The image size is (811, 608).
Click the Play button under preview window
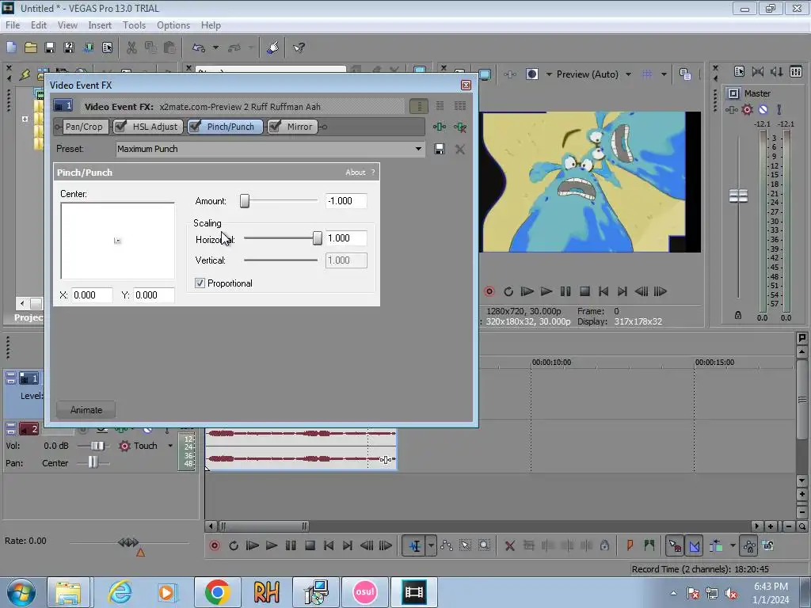[546, 291]
